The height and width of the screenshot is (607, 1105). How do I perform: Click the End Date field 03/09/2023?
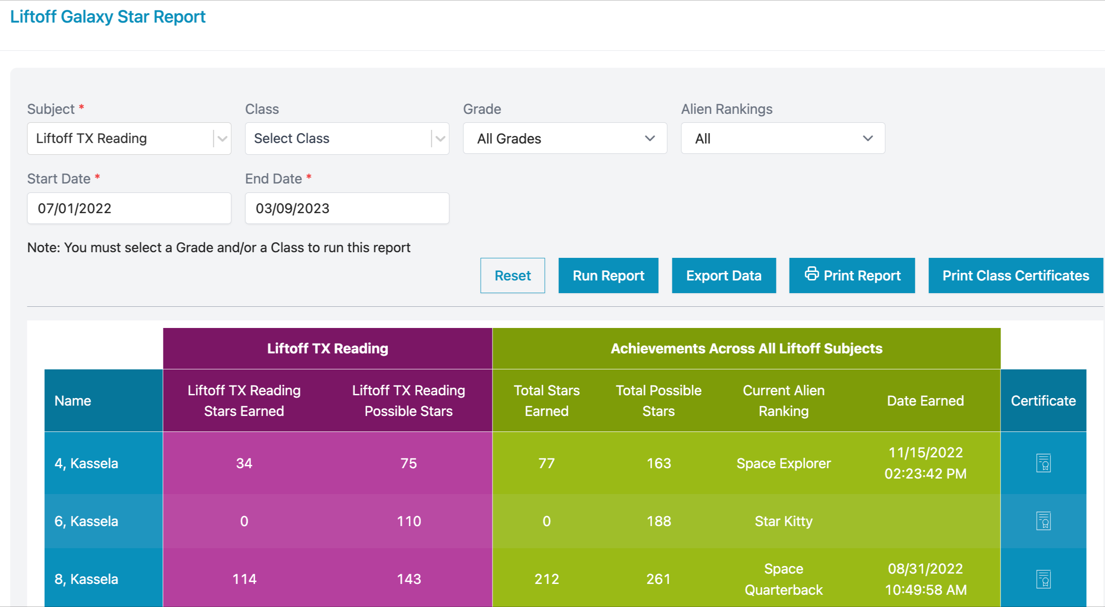[347, 208]
